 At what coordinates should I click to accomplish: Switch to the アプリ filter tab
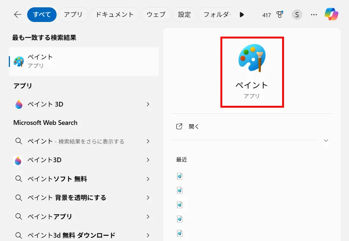pos(73,15)
